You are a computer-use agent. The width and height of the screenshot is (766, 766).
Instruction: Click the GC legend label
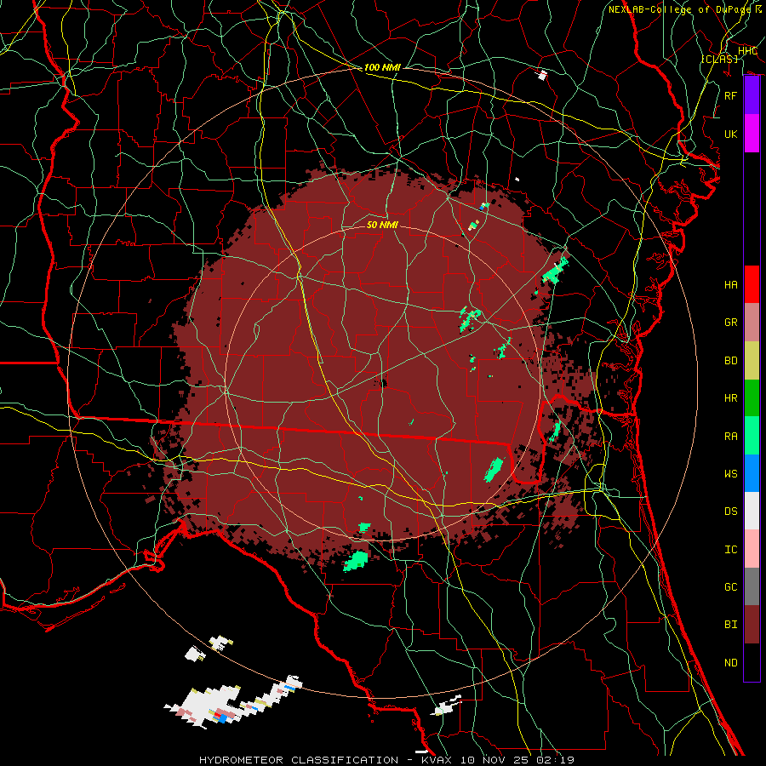730,587
